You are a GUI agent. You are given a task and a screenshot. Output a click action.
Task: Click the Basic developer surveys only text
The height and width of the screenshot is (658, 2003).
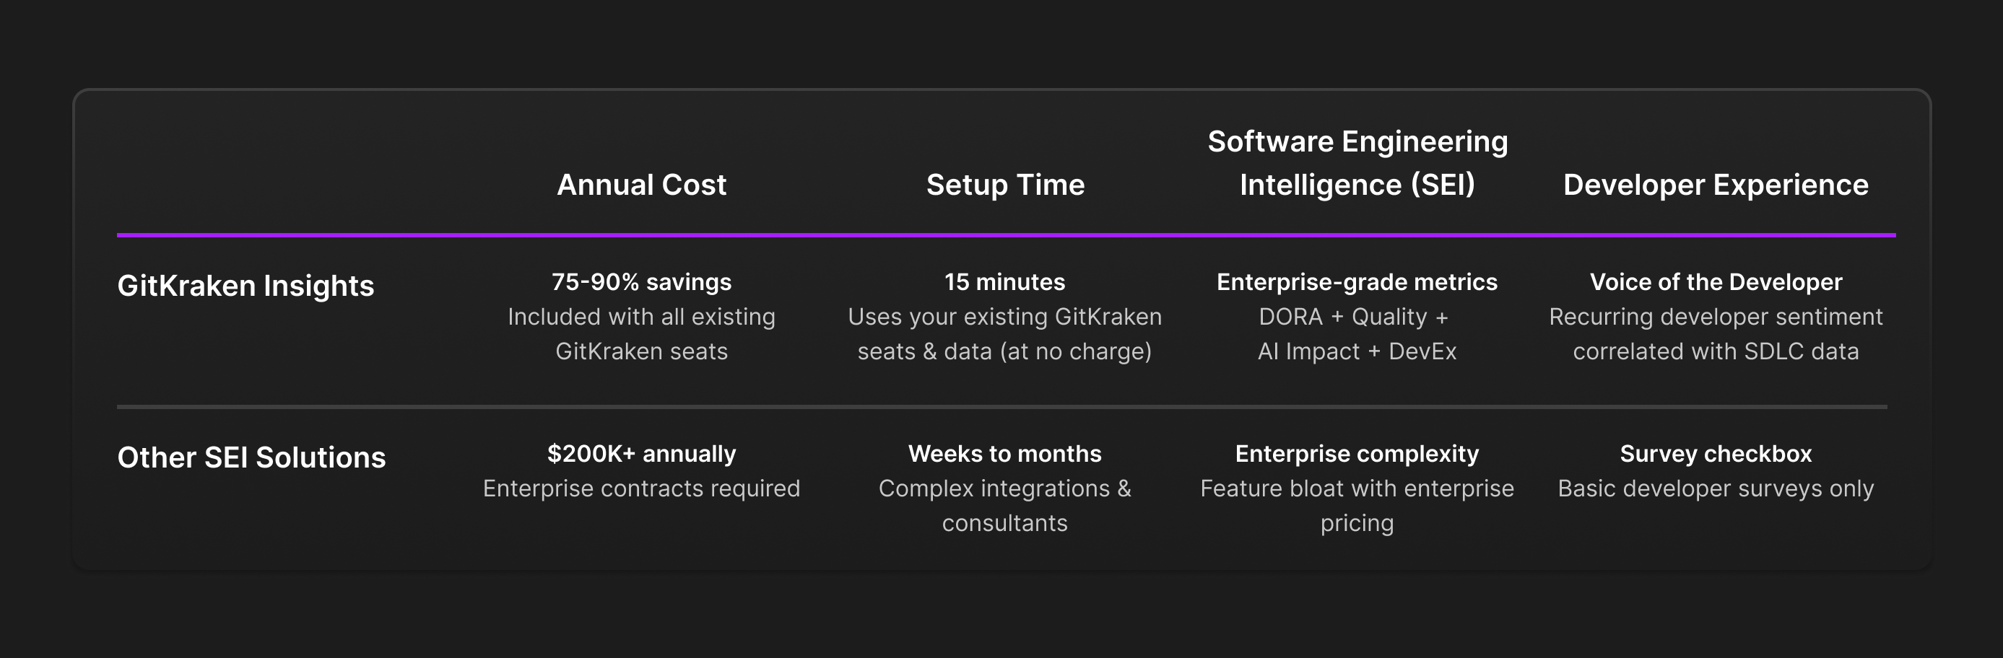(x=1716, y=488)
